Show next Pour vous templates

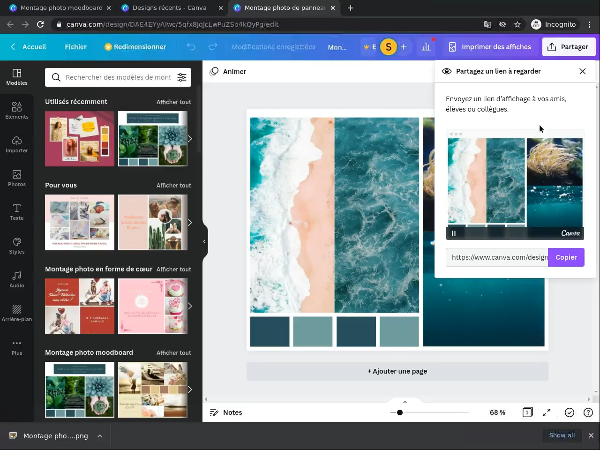(190, 222)
